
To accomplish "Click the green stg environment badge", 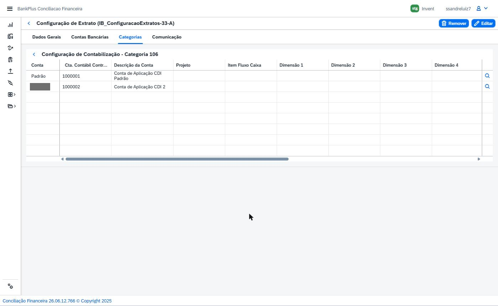I will (x=415, y=9).
